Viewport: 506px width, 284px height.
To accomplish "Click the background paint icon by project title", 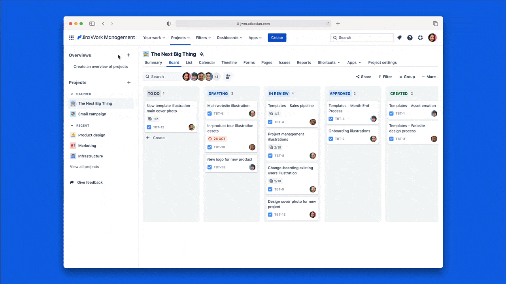I will click(202, 54).
